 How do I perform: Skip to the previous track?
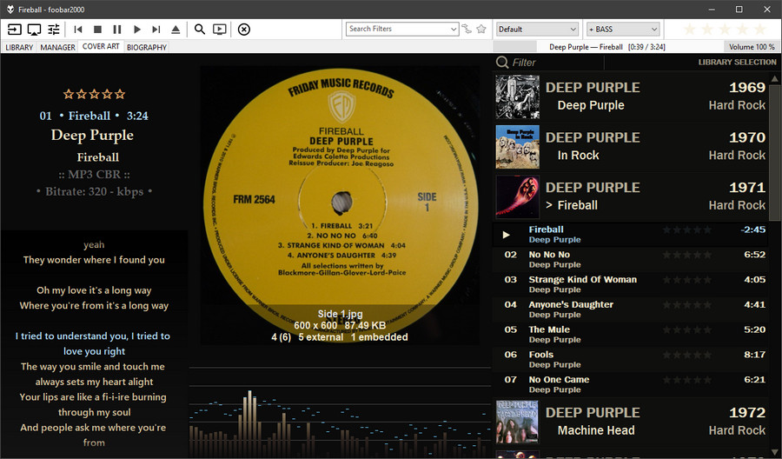click(x=78, y=30)
